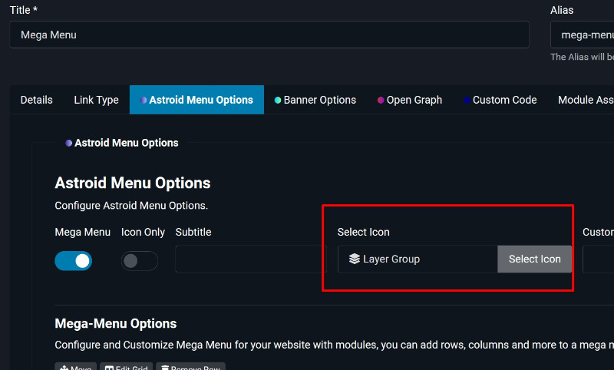This screenshot has width=614, height=370.
Task: Switch to the Link Type tab
Action: [96, 100]
